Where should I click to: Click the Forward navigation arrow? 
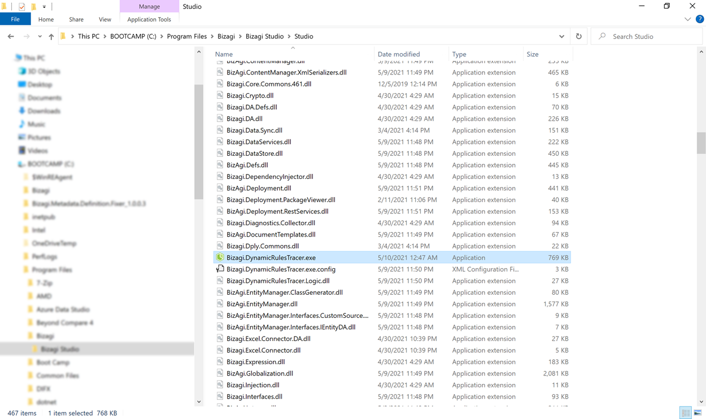pyautogui.click(x=27, y=36)
